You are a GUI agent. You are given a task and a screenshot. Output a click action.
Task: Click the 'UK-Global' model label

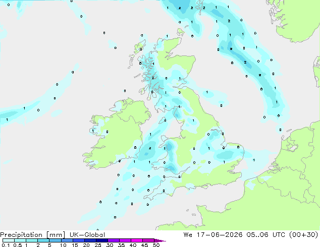[x=87, y=235]
